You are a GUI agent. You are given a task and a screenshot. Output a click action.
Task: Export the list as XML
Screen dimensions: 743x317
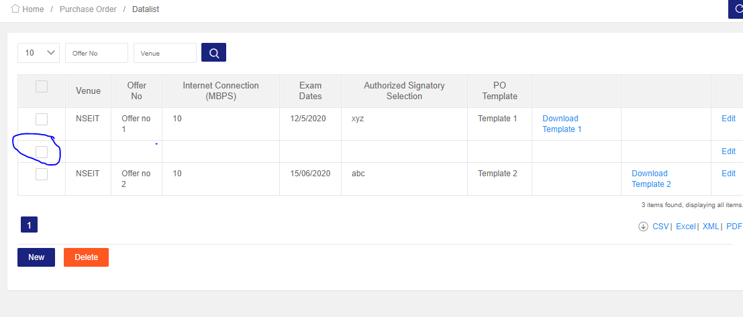pos(711,227)
